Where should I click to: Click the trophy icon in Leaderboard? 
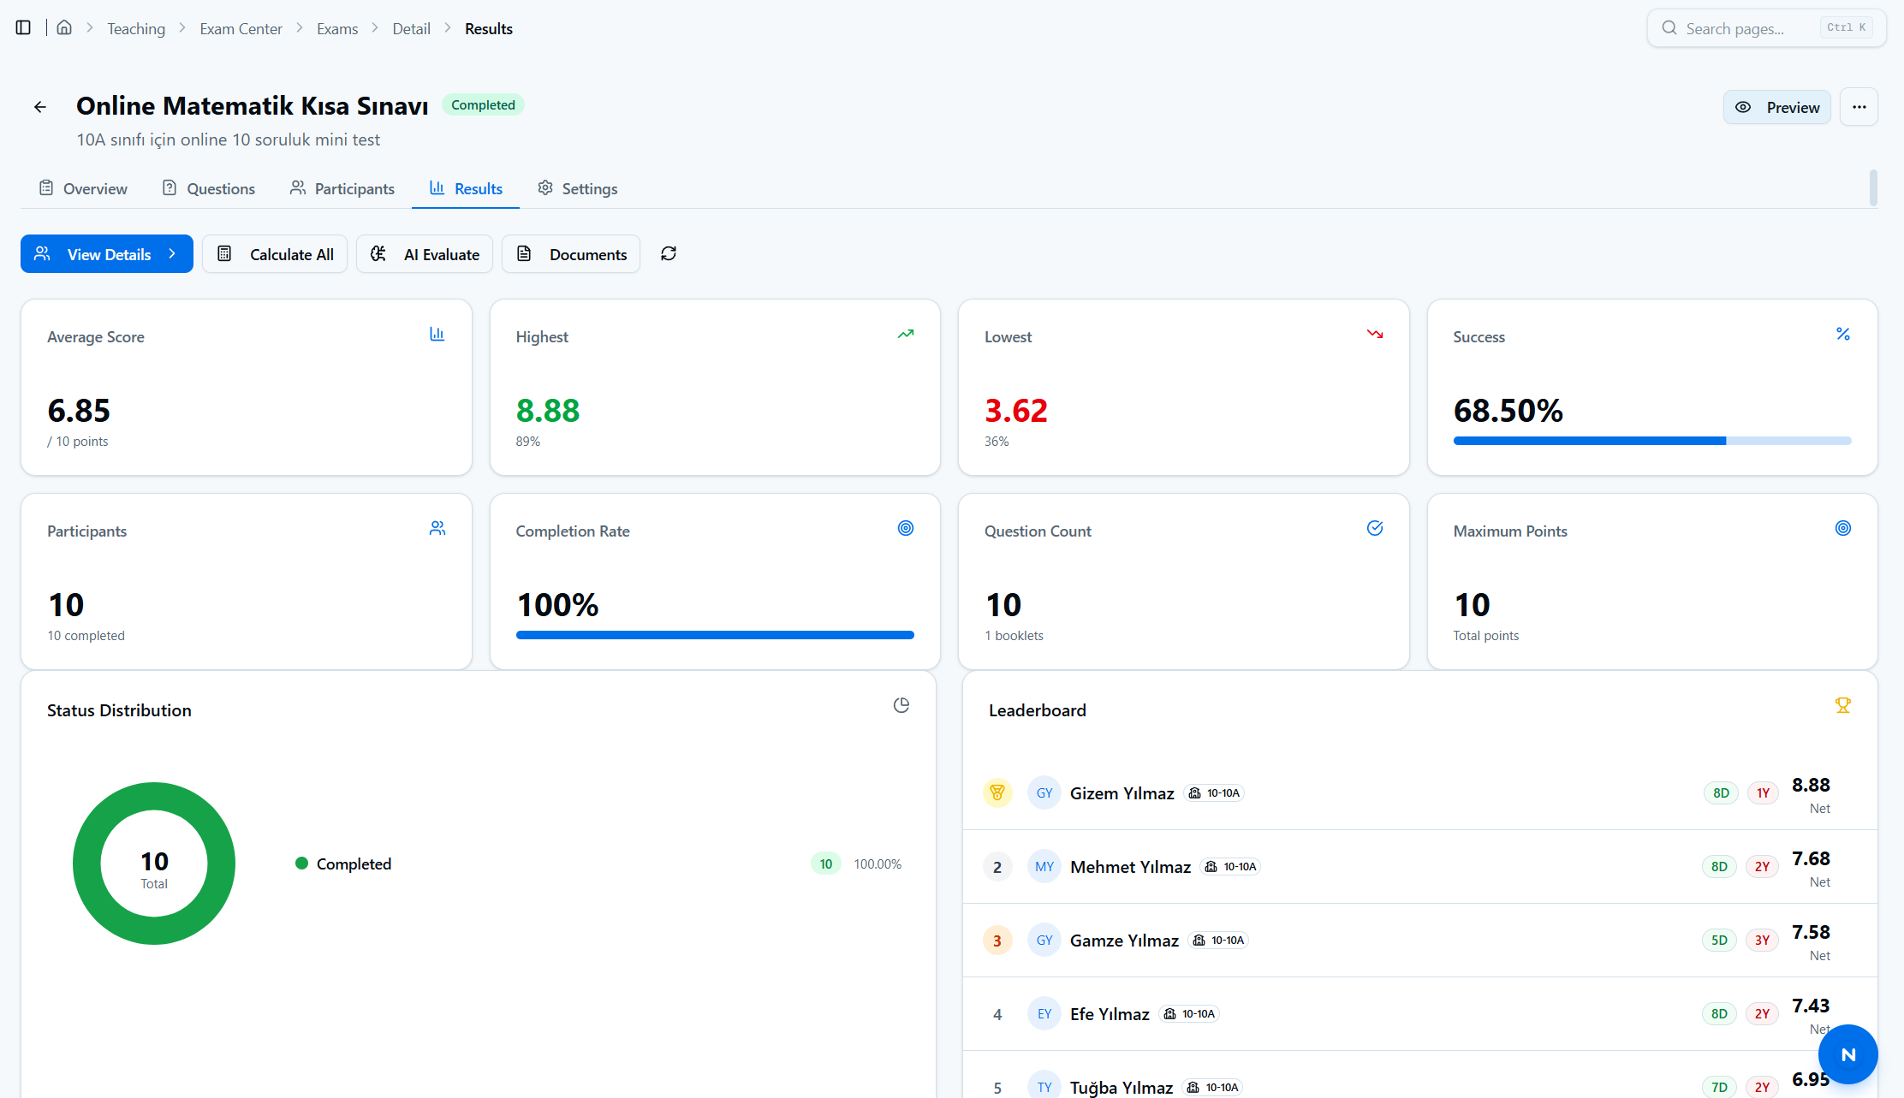pyautogui.click(x=1843, y=705)
